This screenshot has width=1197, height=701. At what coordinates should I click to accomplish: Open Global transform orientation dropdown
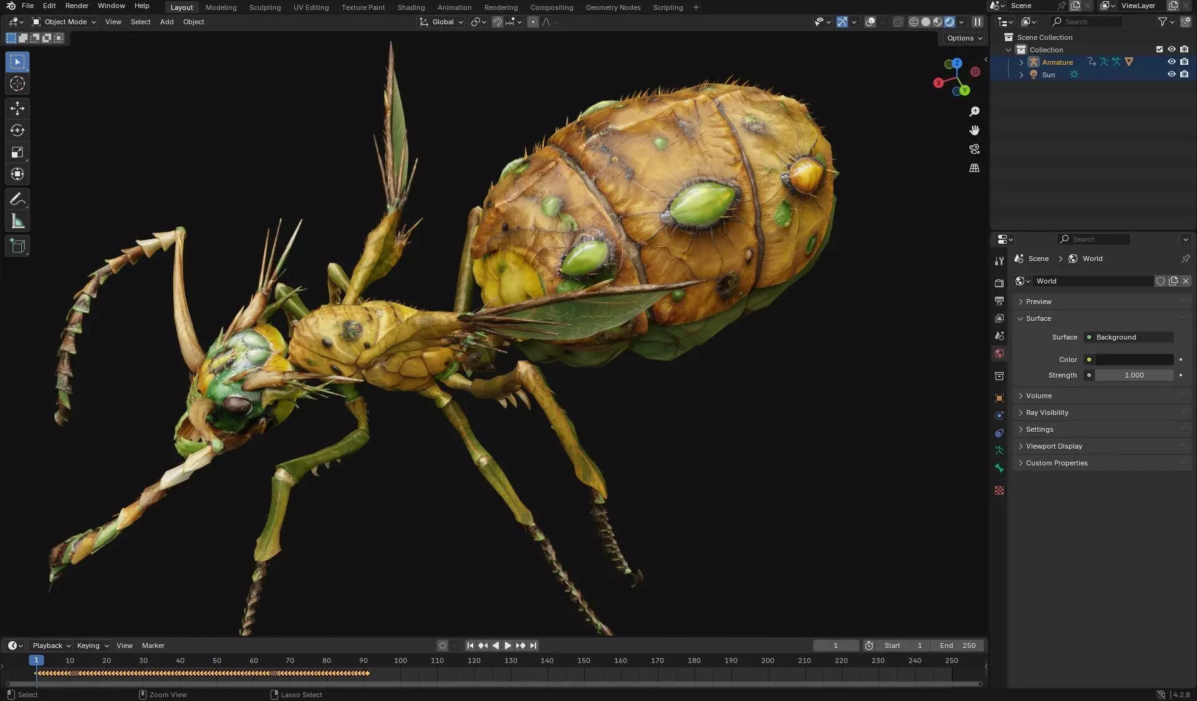tap(441, 22)
